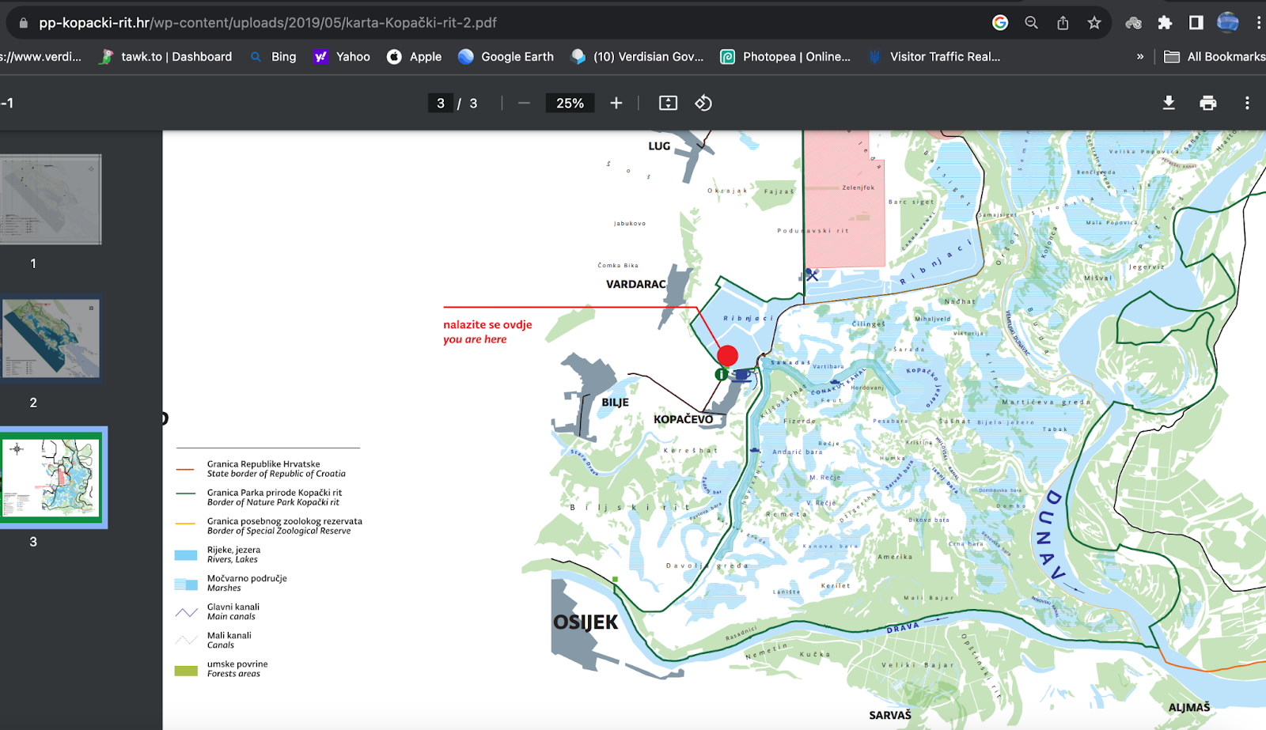Click the zoom magnifier icon in address bar
This screenshot has height=730, width=1266.
(1031, 23)
